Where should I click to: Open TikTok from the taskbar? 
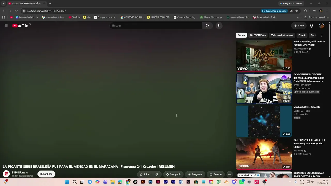click(x=135, y=182)
